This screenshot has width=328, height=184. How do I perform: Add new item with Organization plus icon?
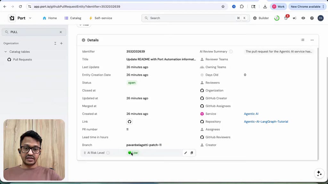(61, 43)
